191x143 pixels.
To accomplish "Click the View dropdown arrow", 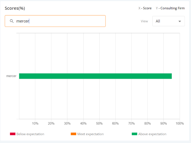I will point(180,21).
